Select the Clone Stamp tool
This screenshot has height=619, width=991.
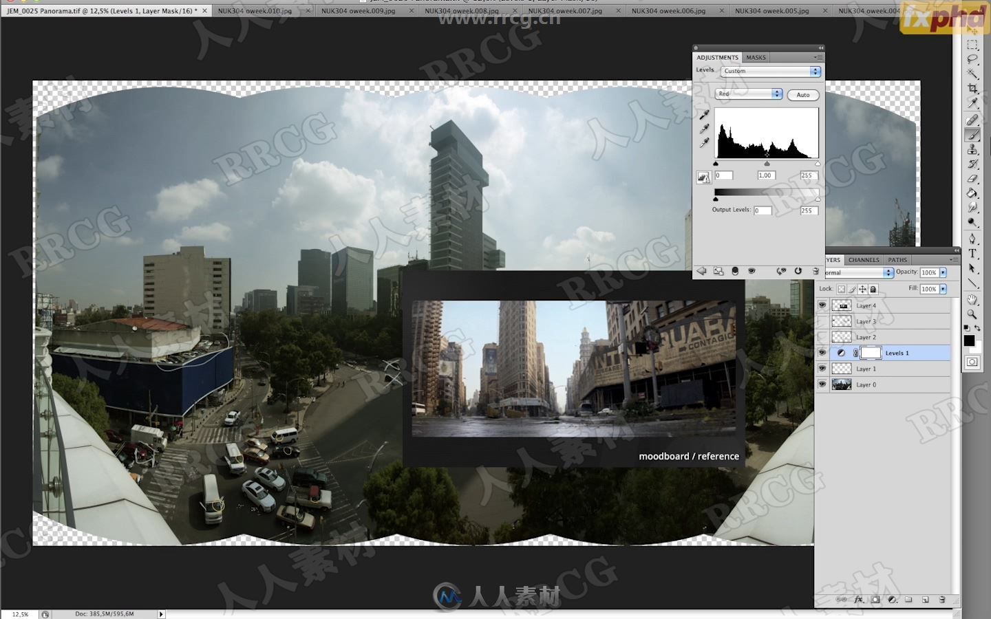[972, 149]
